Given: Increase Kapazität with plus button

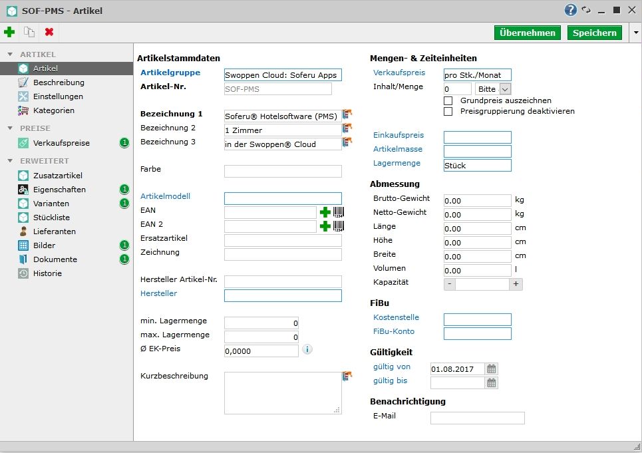Looking at the screenshot, I should pyautogui.click(x=516, y=283).
